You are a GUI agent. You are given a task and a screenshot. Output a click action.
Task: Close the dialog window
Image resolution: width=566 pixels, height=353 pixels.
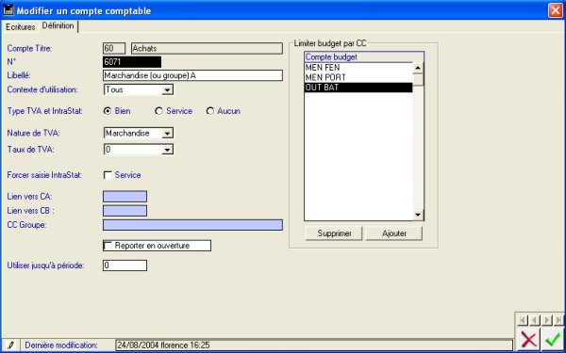tap(556, 10)
